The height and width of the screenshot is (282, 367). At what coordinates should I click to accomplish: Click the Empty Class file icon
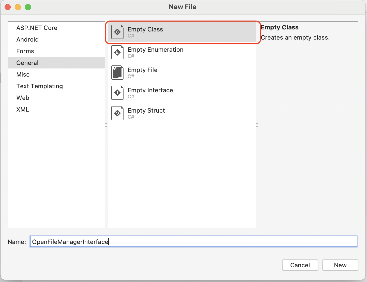[x=117, y=32]
